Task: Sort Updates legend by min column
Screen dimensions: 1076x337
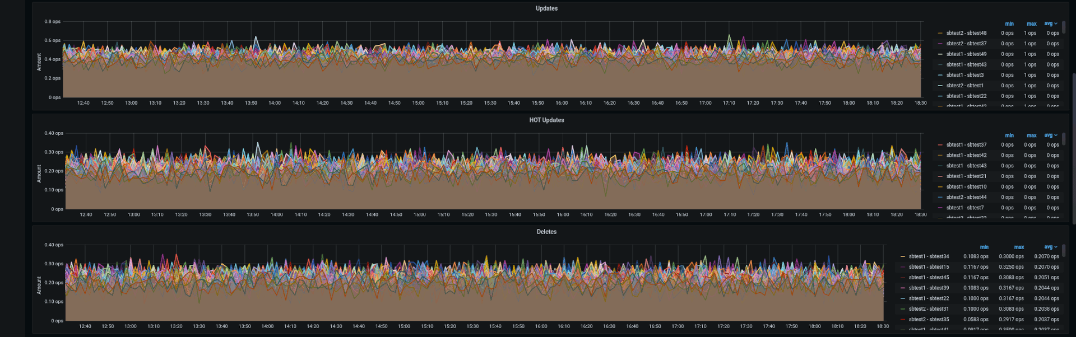Action: 1009,24
